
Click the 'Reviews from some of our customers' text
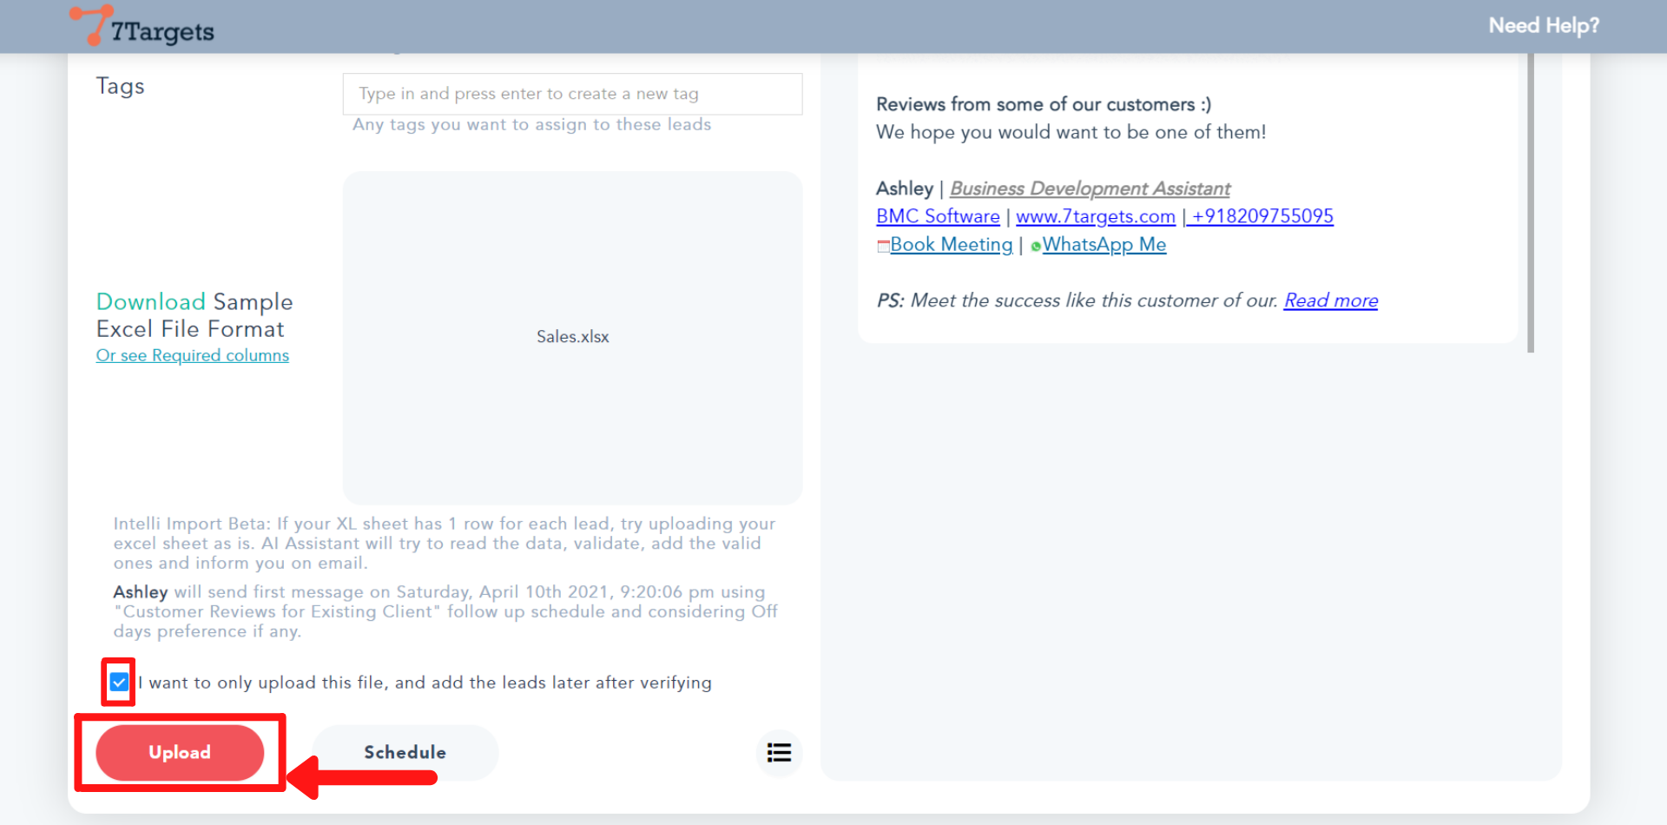[1044, 104]
